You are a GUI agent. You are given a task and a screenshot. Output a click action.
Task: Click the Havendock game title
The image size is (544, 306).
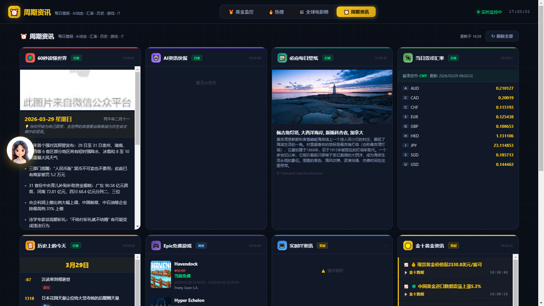click(x=186, y=264)
